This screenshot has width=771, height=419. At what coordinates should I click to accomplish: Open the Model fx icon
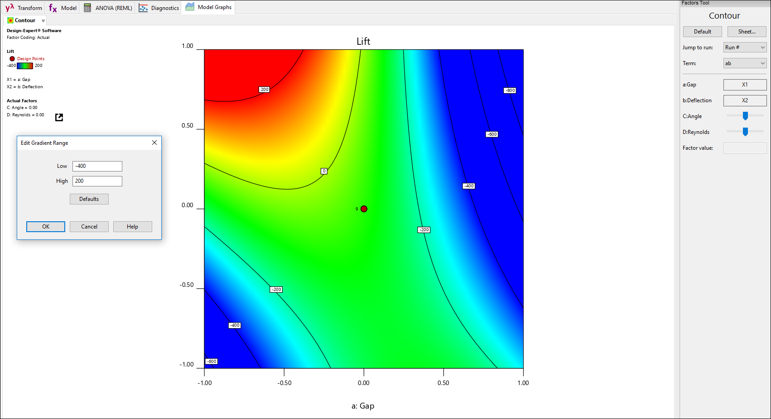[x=53, y=7]
